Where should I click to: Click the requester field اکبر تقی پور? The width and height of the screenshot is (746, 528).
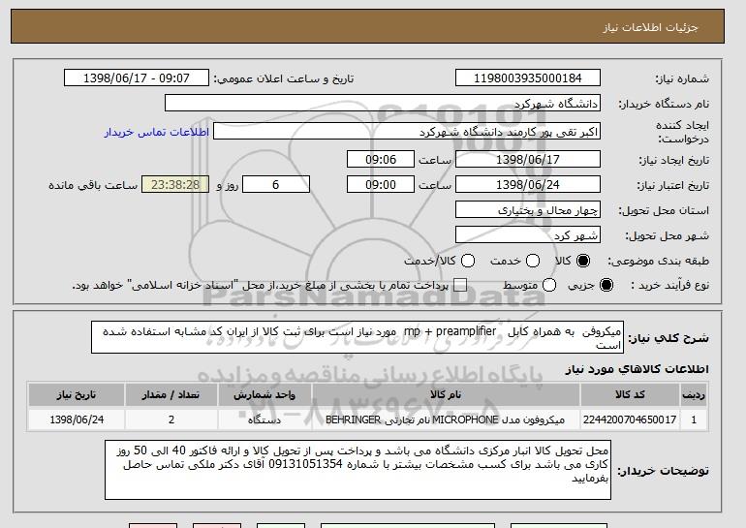coord(407,132)
